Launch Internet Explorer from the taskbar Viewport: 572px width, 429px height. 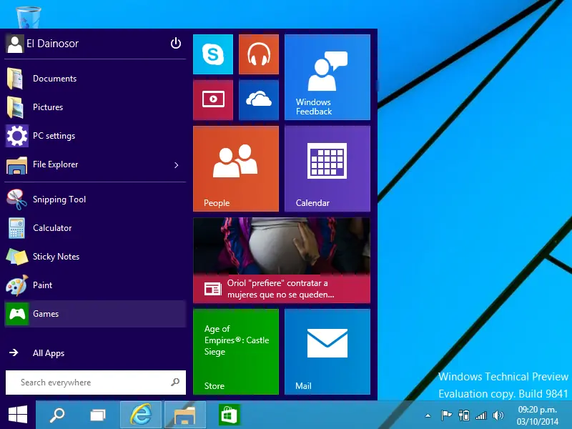140,415
